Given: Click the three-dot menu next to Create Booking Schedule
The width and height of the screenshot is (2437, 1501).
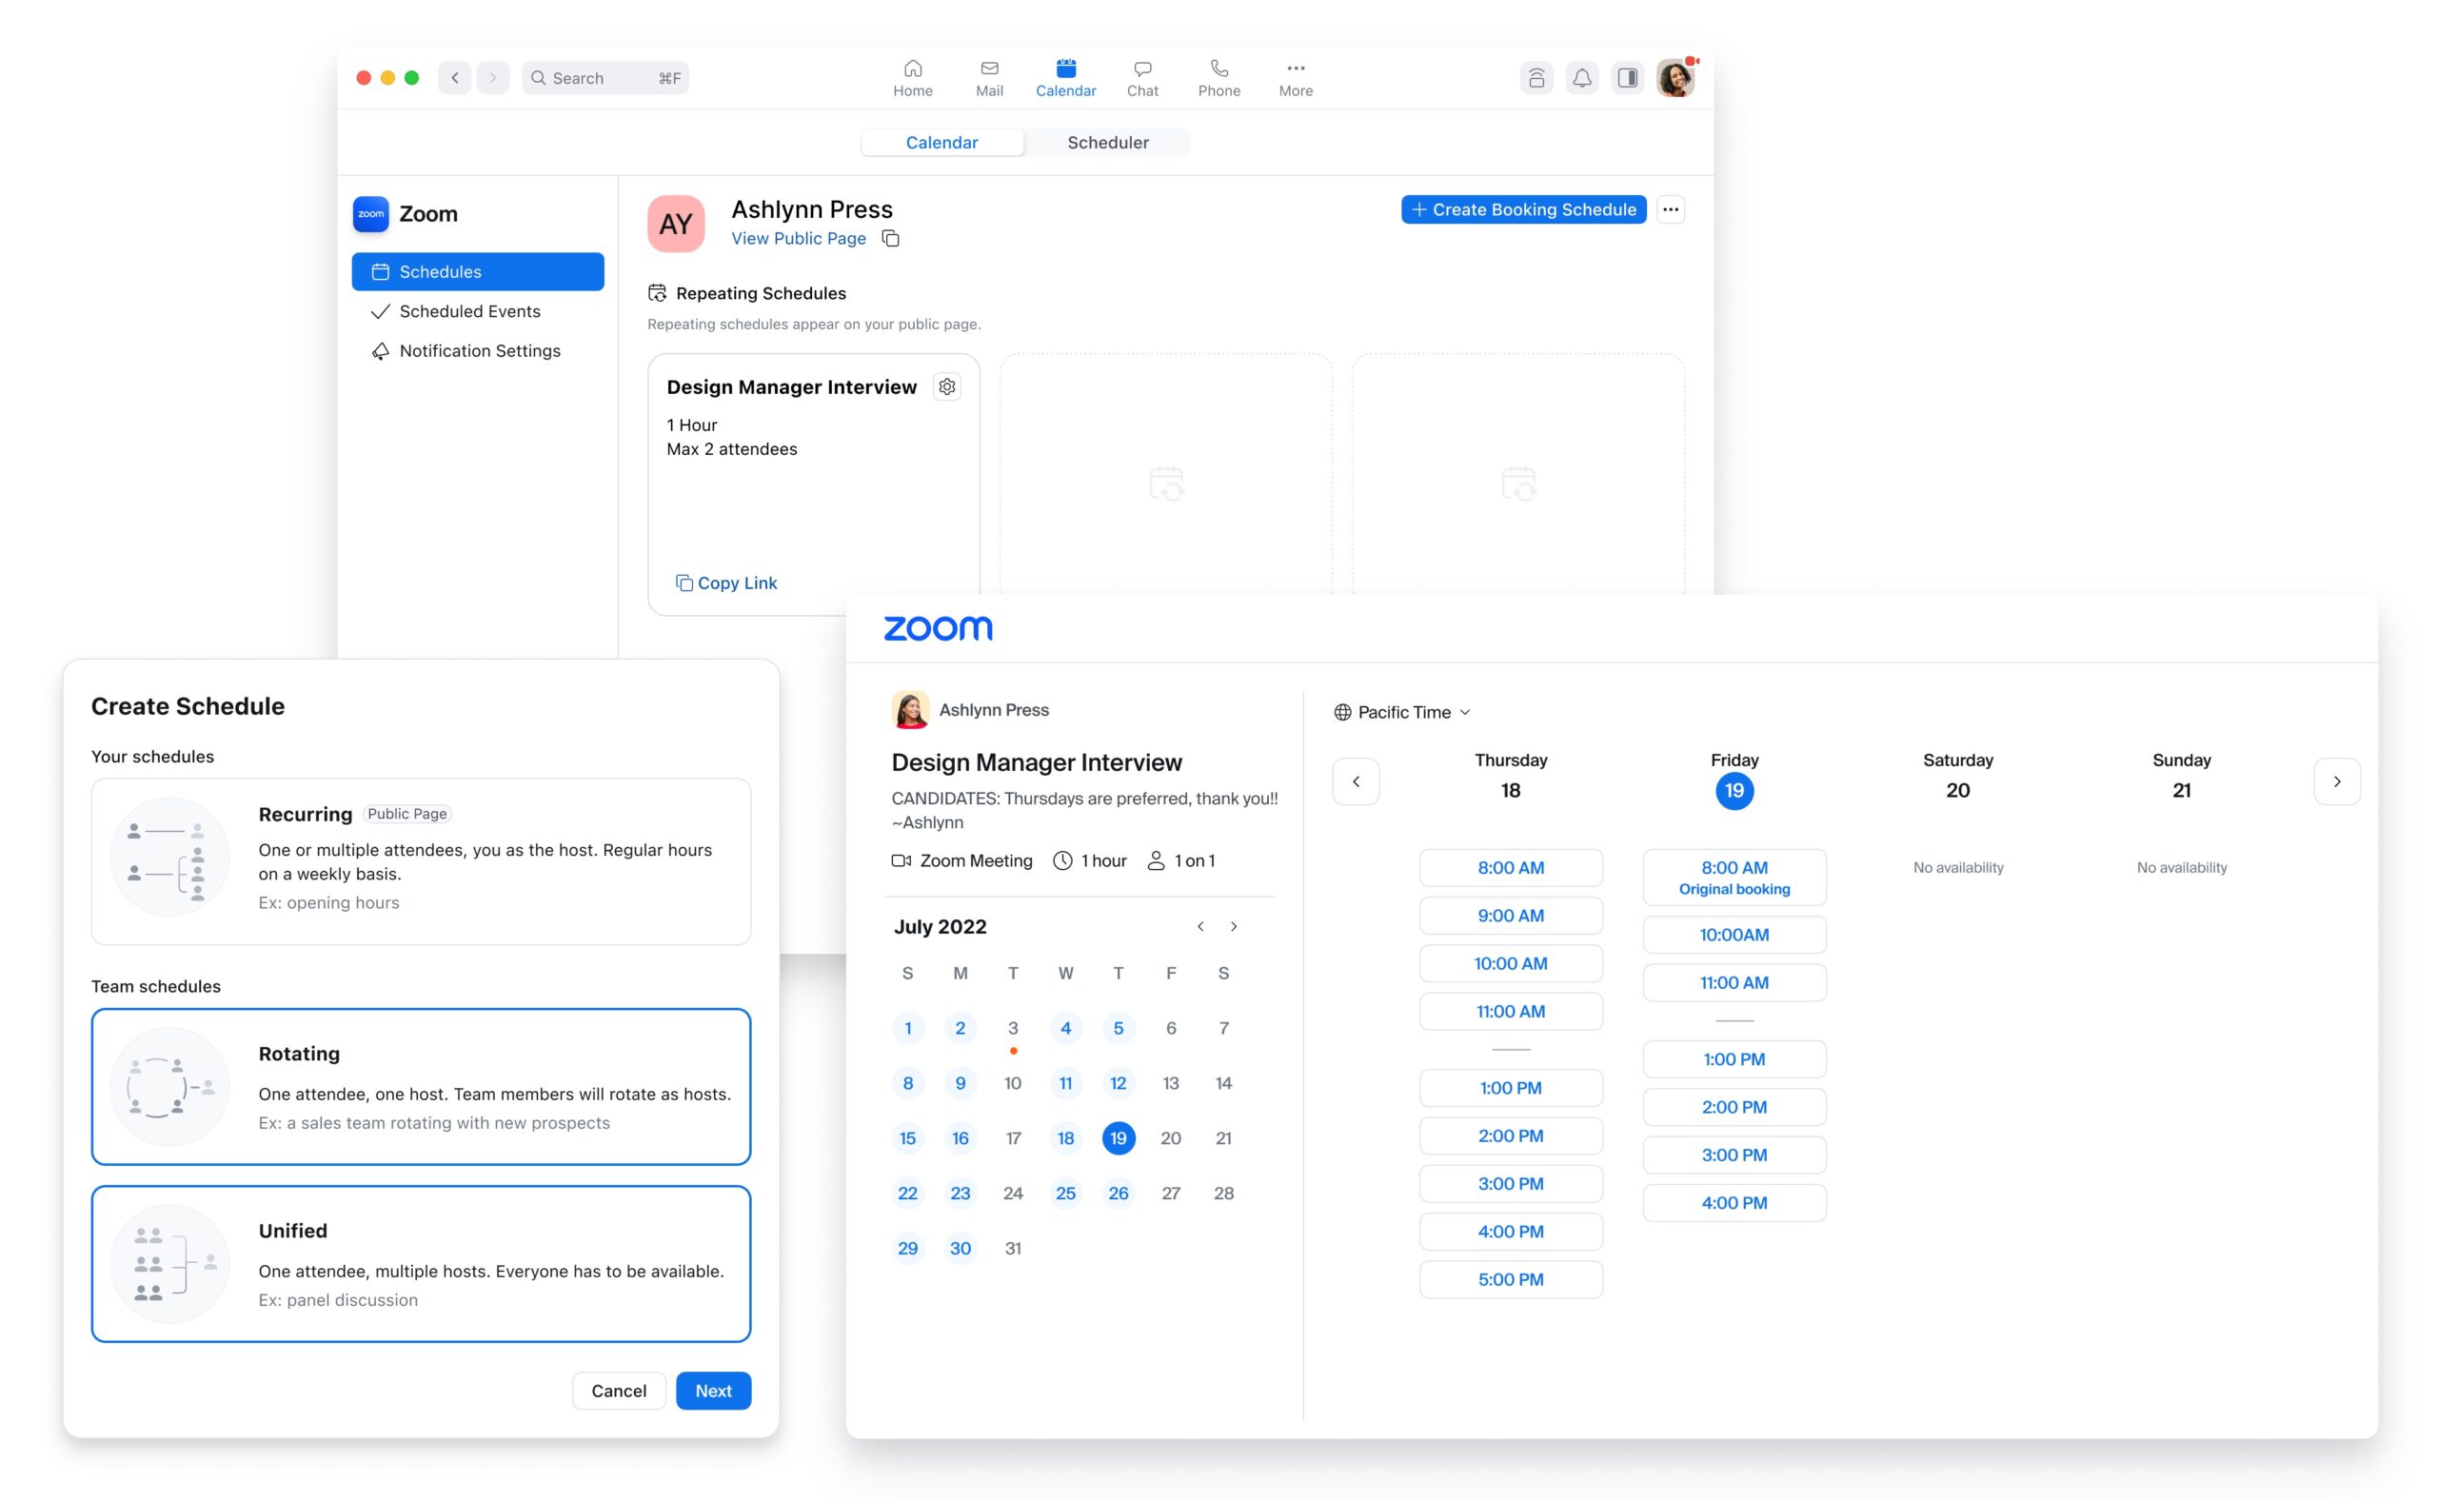Looking at the screenshot, I should point(1671,209).
